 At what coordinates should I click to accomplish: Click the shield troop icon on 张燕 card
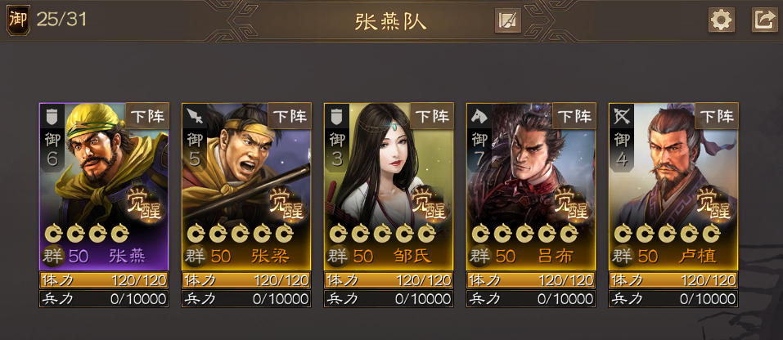pos(52,117)
